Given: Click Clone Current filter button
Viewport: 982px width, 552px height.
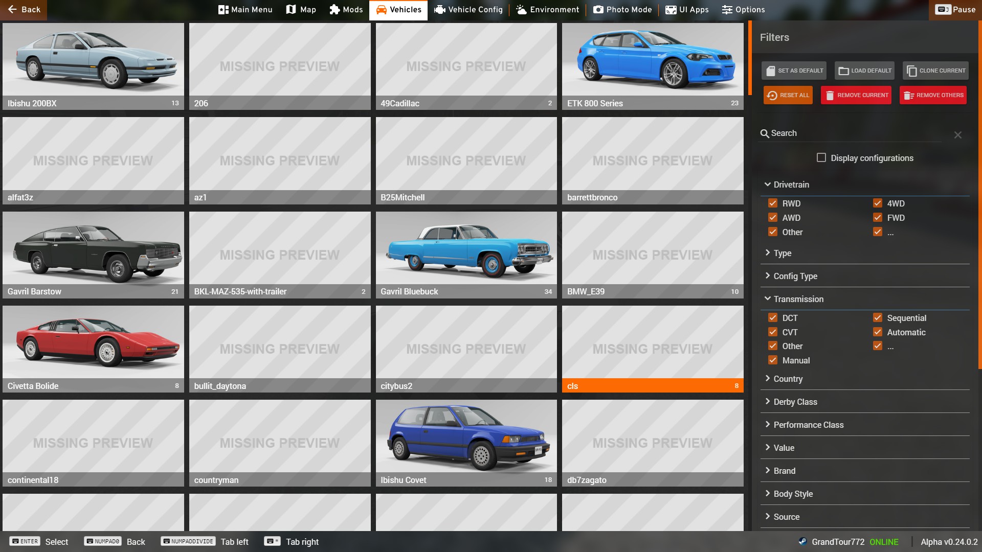Looking at the screenshot, I should tap(936, 71).
